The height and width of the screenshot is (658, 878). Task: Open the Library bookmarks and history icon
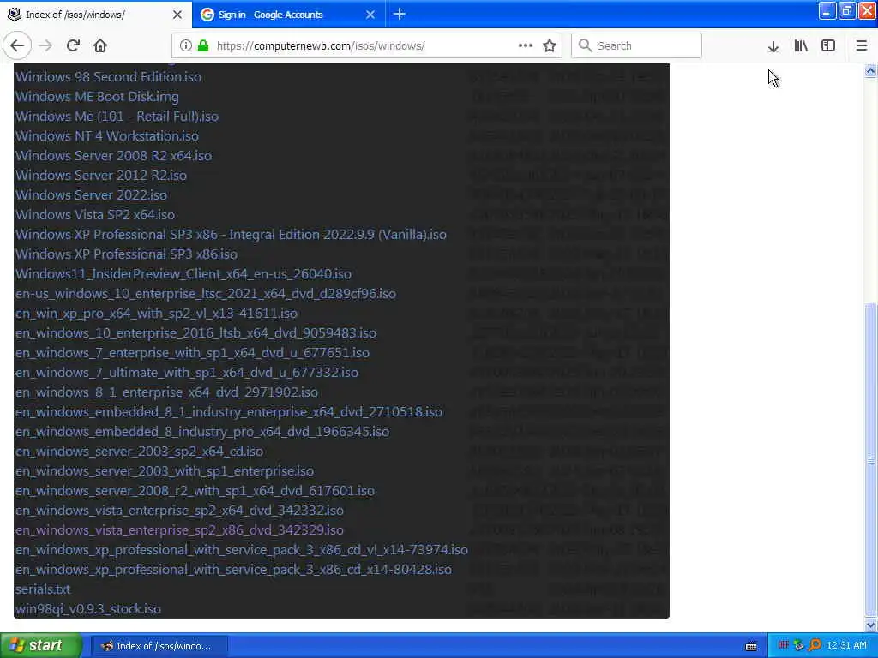pos(801,46)
